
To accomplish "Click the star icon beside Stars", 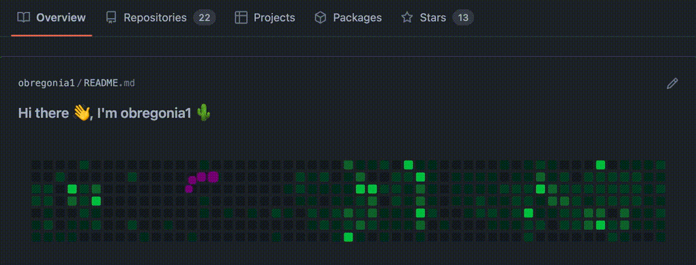I will 407,18.
